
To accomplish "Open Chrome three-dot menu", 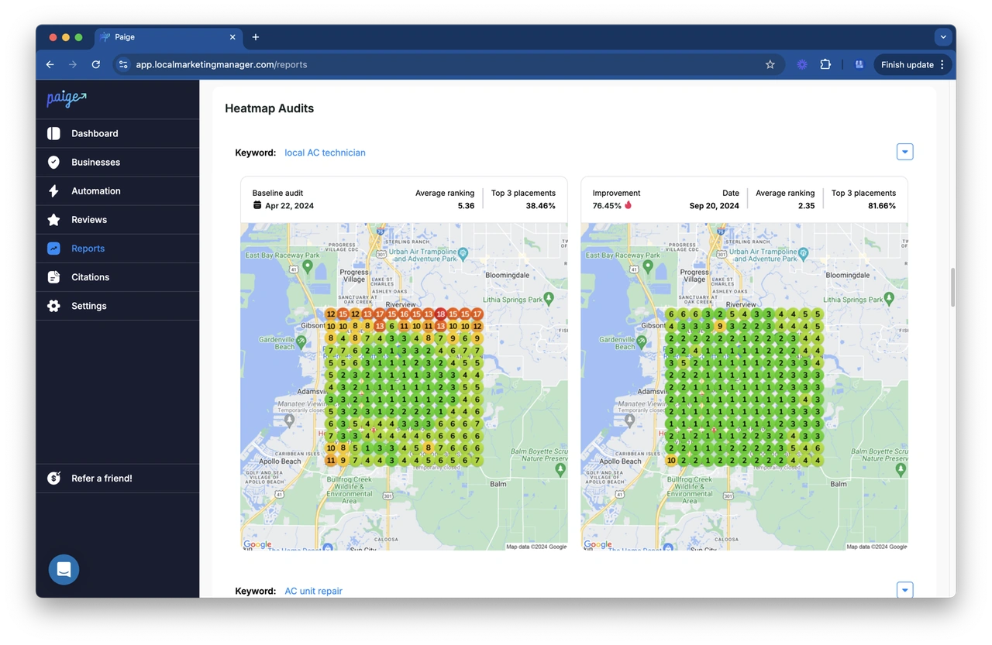I will click(942, 64).
